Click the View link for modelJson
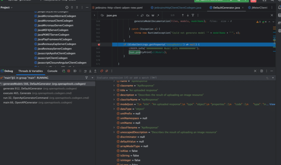The width and height of the screenshot is (281, 165). pyautogui.click(x=272, y=104)
